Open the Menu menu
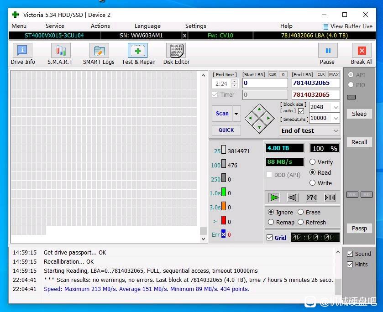Image resolution: width=383 pixels, height=312 pixels. (19, 26)
